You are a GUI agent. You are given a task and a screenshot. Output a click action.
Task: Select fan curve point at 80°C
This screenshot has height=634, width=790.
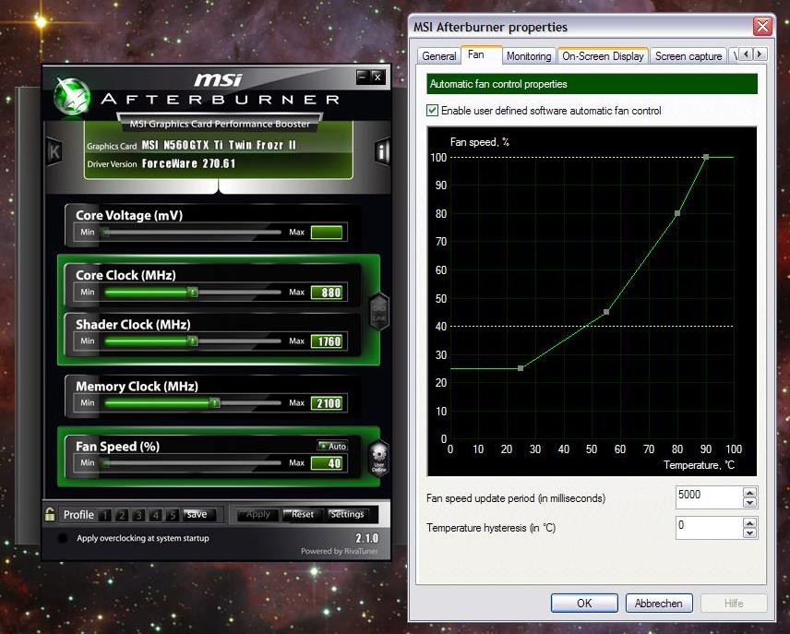click(677, 213)
